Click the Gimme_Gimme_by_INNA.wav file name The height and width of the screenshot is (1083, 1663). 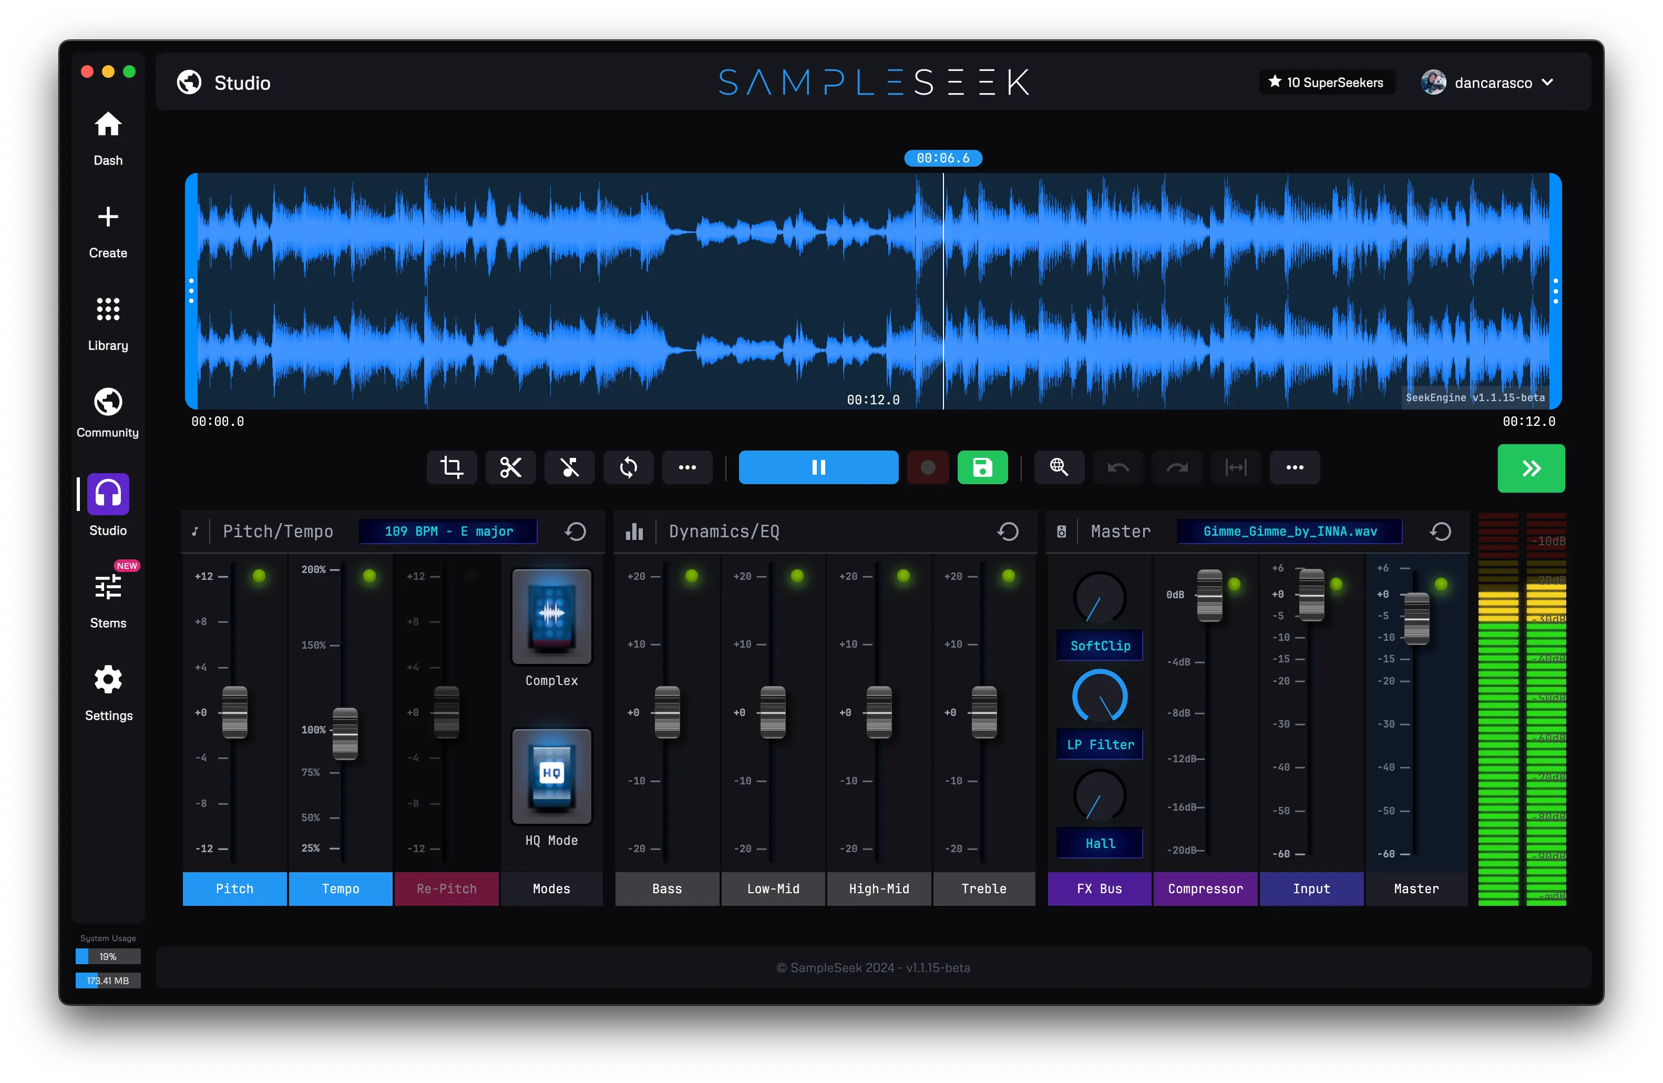[1290, 532]
